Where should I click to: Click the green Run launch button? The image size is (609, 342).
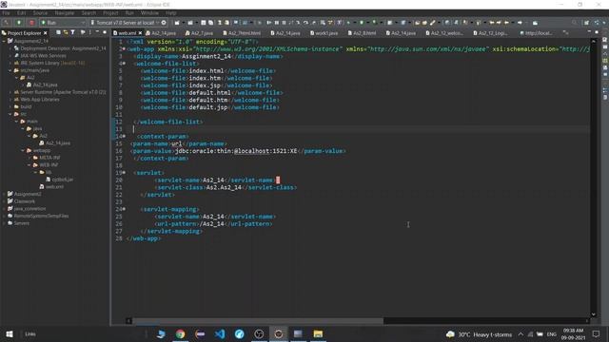coord(19,23)
